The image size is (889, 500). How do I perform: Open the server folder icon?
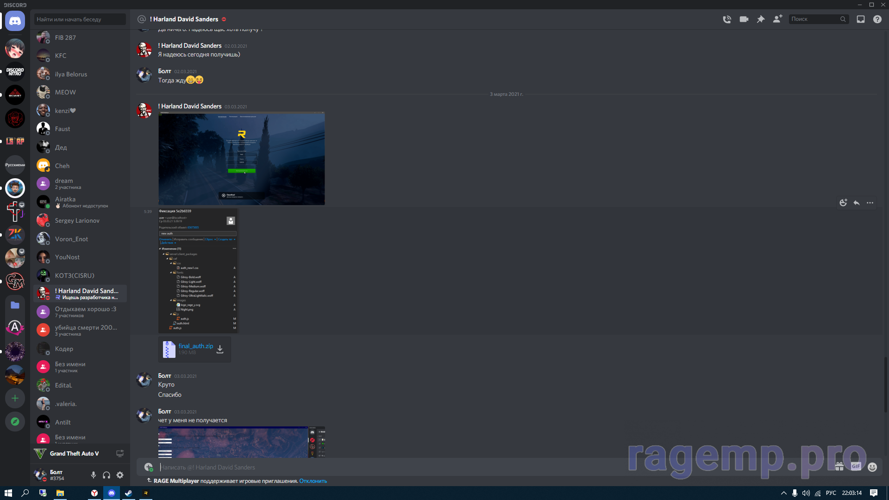click(x=15, y=305)
